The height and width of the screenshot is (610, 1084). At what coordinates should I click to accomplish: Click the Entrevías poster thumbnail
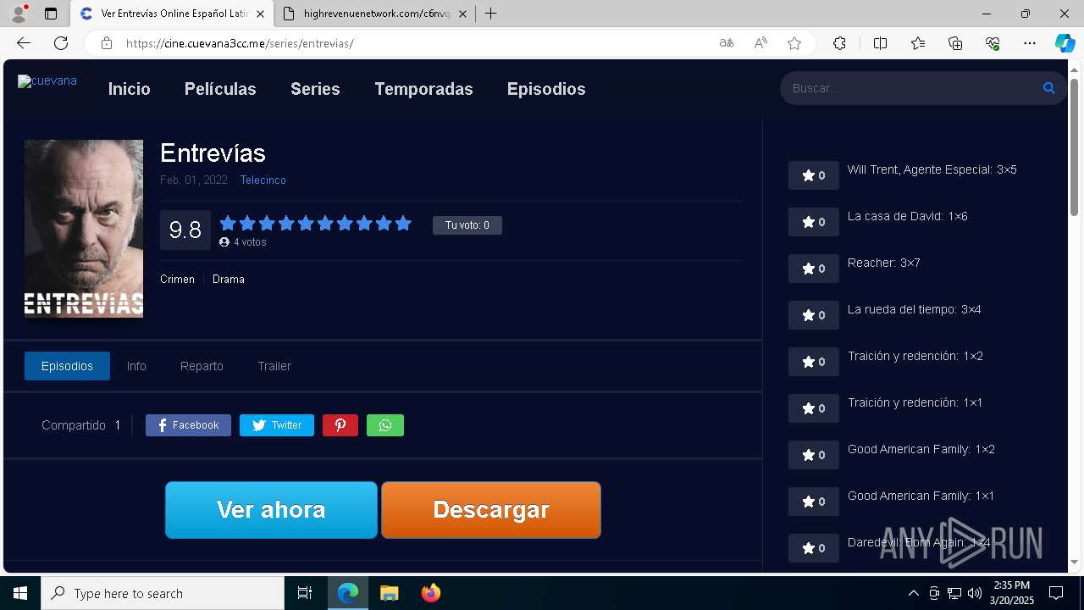tap(84, 229)
